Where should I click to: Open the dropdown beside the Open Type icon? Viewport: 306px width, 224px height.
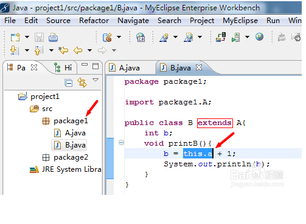click(x=175, y=37)
